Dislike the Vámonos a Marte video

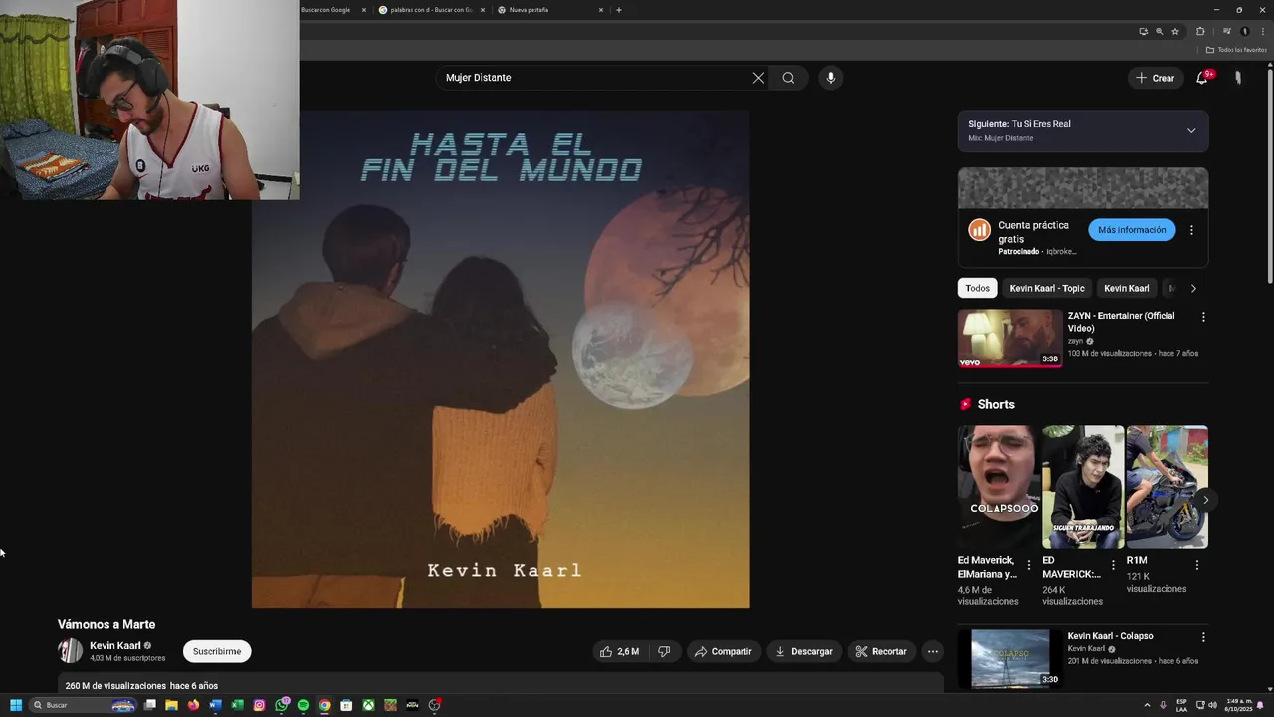[x=664, y=651]
